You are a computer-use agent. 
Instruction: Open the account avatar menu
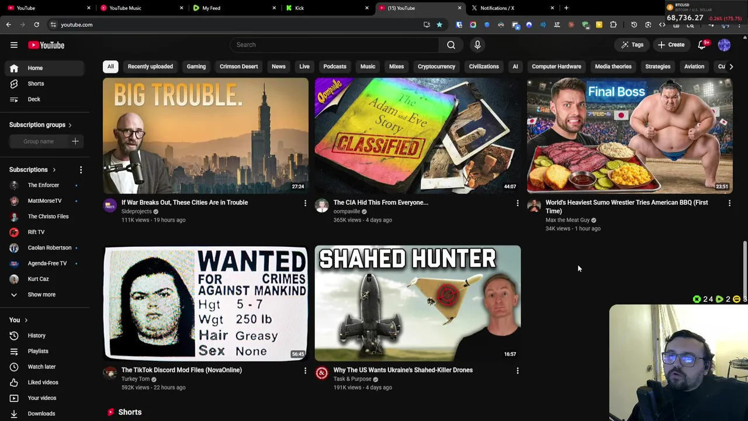[x=724, y=45]
